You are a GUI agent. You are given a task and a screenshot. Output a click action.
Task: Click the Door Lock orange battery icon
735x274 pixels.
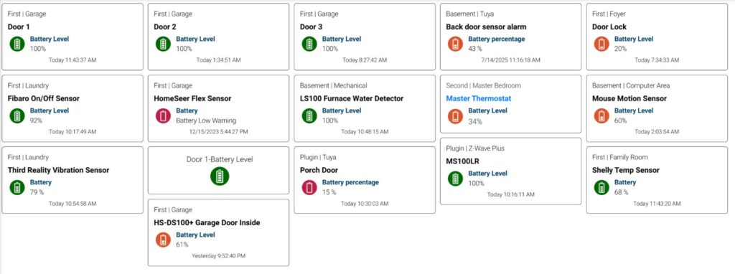coord(601,44)
